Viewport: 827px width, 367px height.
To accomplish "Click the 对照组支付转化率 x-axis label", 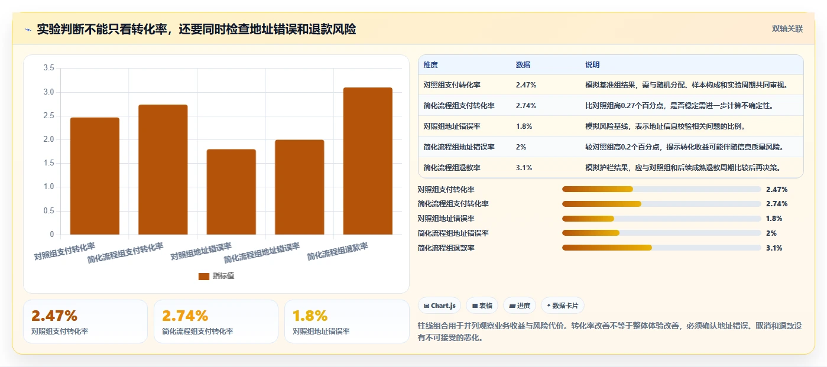I will pyautogui.click(x=64, y=251).
